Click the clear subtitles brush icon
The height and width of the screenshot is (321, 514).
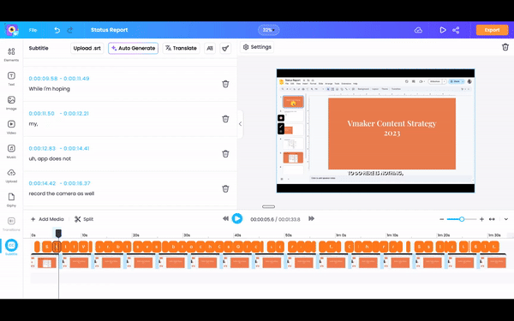[225, 48]
